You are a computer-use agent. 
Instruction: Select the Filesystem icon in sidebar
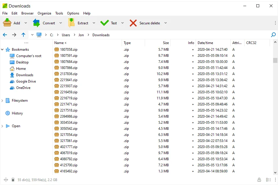tap(8, 101)
